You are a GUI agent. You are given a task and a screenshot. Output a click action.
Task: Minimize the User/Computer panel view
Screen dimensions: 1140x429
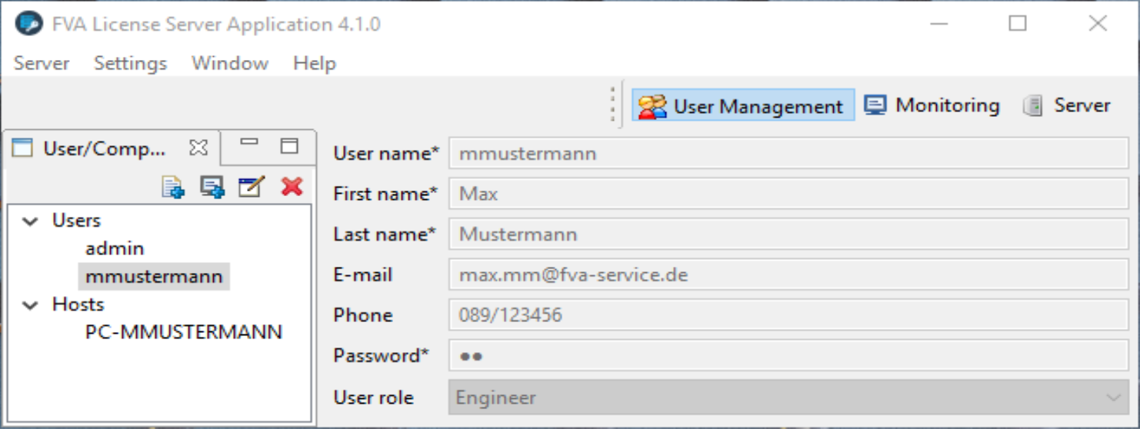249,145
